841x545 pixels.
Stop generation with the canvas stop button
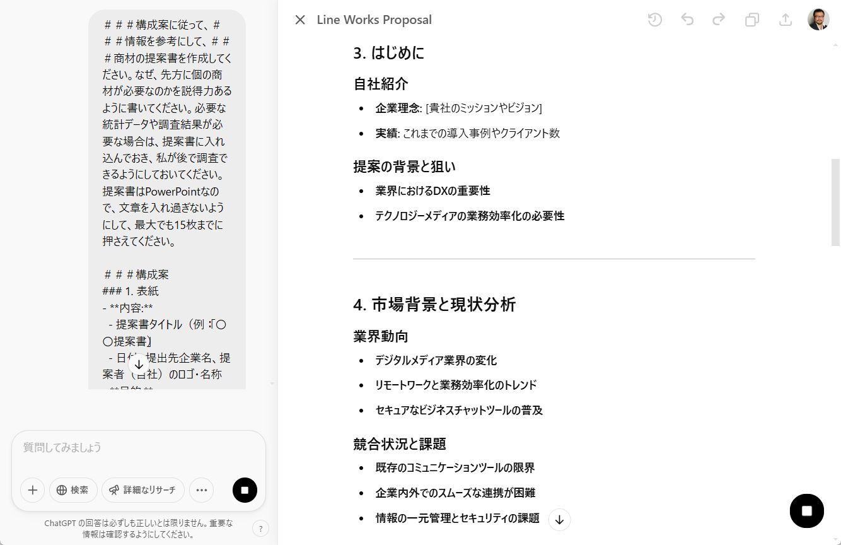pyautogui.click(x=807, y=511)
